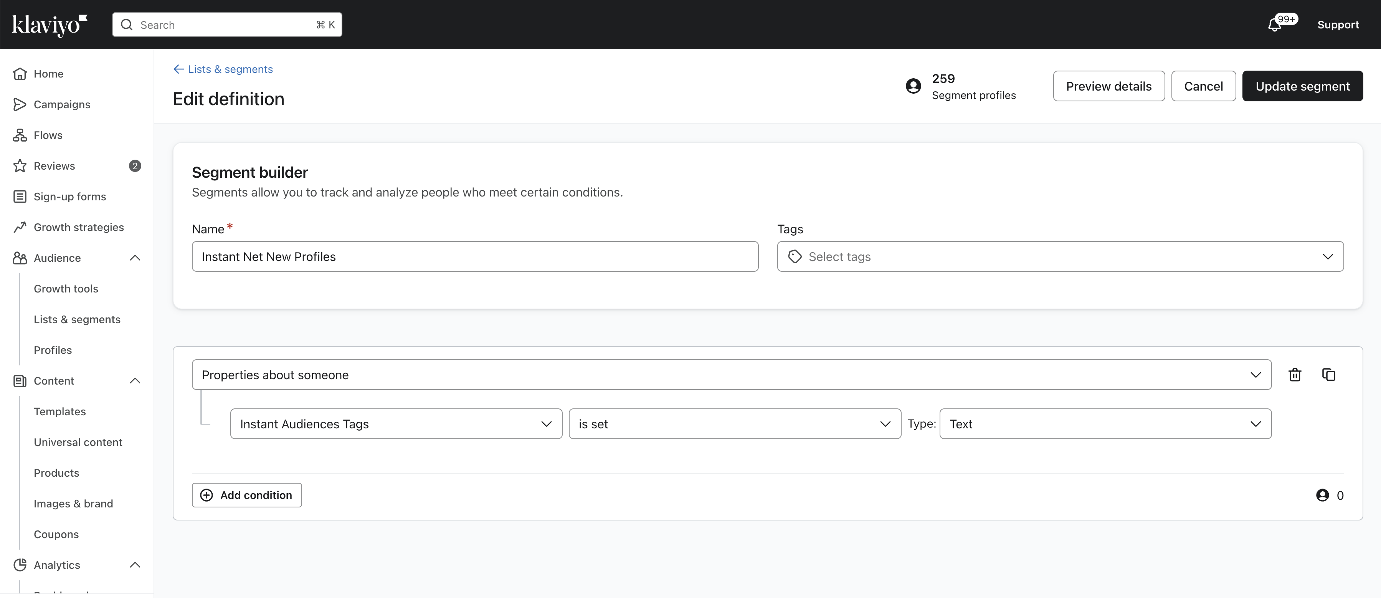Click the Home icon in sidebar
This screenshot has width=1381, height=598.
pos(20,73)
